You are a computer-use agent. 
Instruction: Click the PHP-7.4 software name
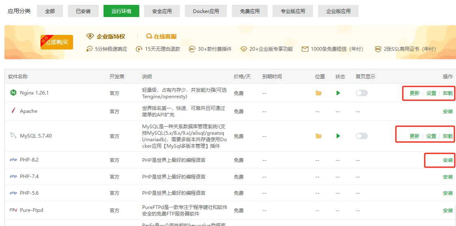coord(29,176)
